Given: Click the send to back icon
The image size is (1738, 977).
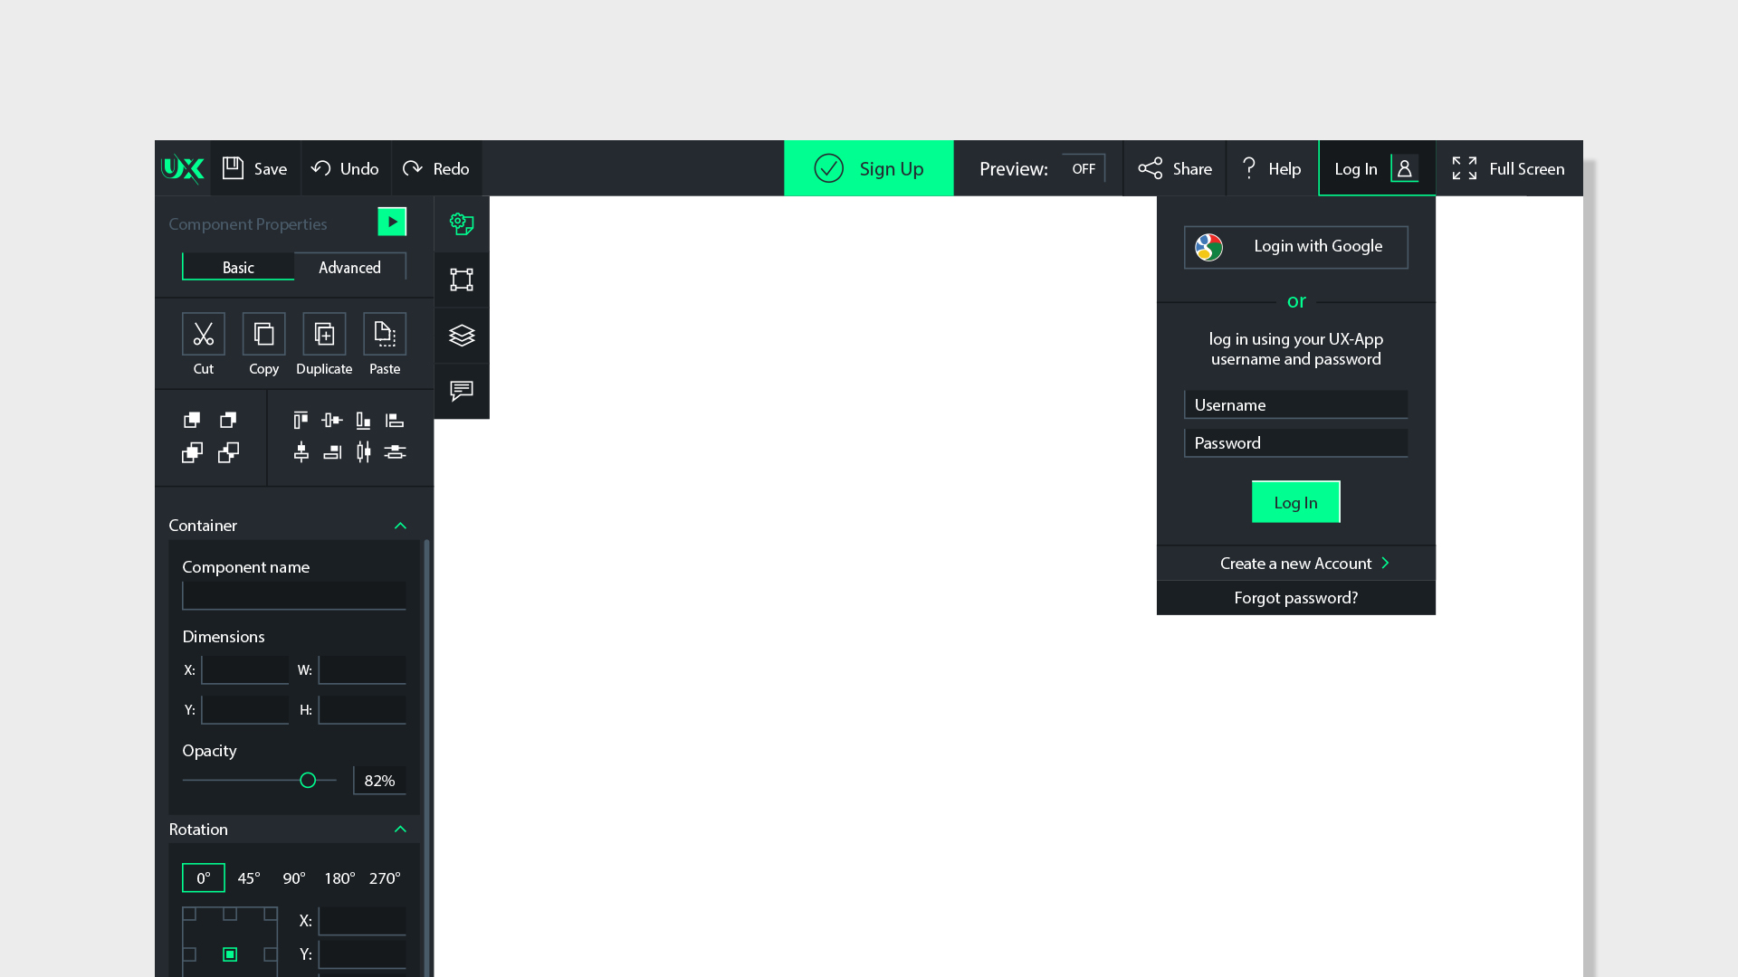Looking at the screenshot, I should 228,420.
